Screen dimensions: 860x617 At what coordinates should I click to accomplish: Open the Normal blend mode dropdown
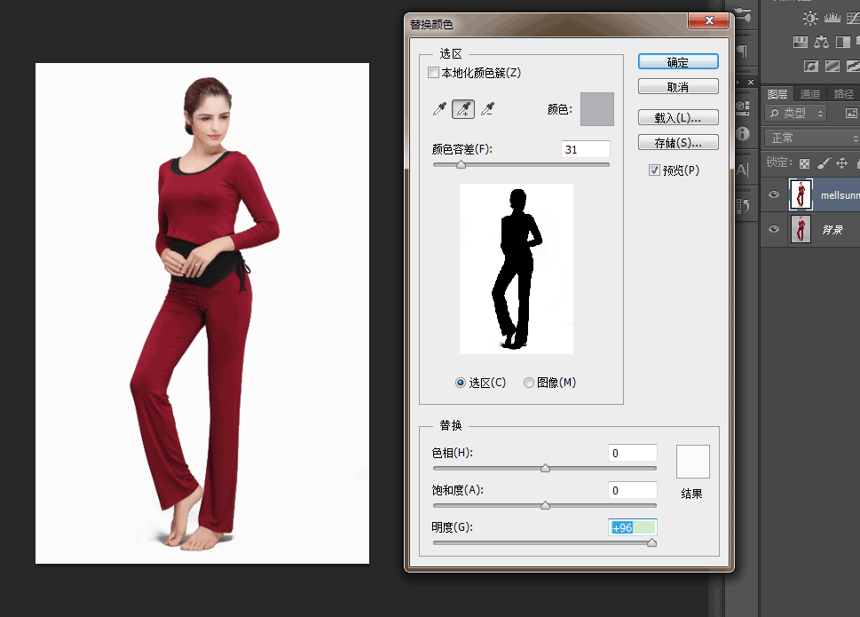pos(812,138)
